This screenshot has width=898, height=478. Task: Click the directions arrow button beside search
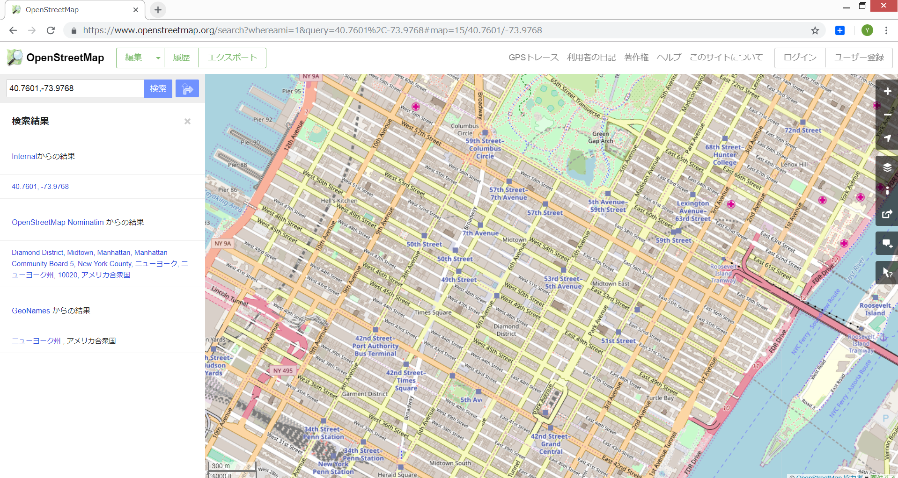coord(187,88)
